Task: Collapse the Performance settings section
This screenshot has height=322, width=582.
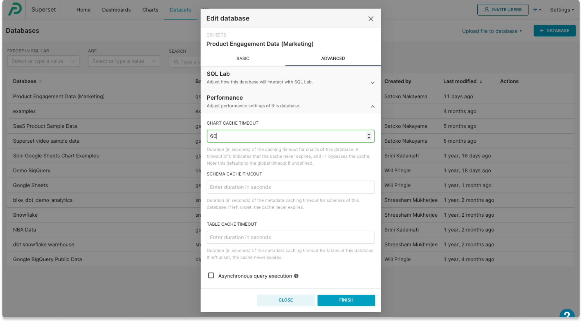Action: tap(372, 106)
